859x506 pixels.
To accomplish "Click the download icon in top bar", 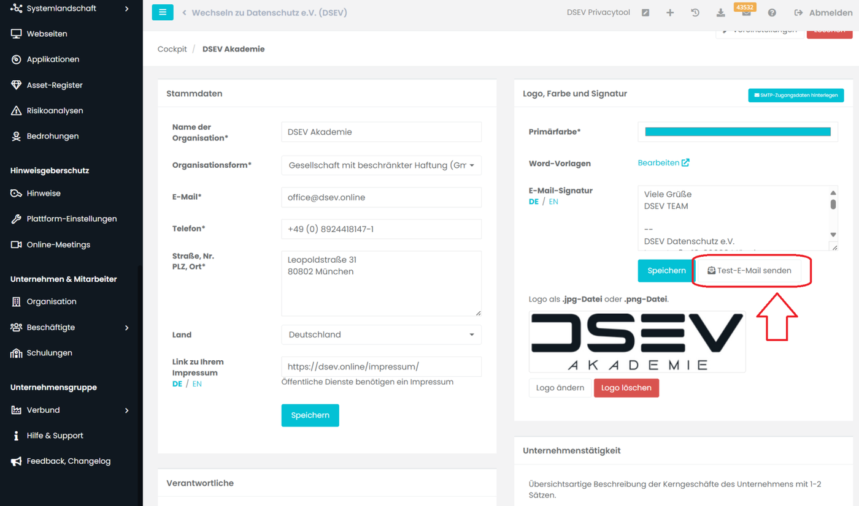I will (x=720, y=13).
